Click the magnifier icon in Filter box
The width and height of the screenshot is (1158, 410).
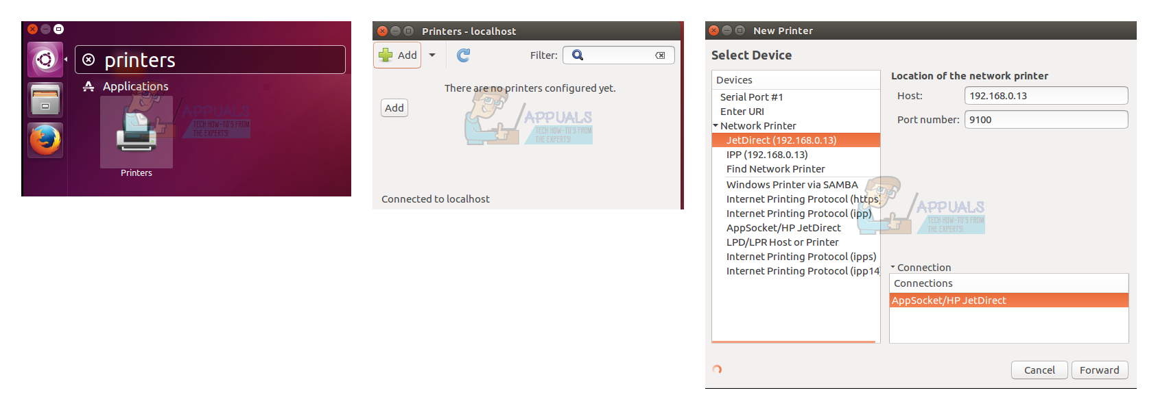pos(578,55)
